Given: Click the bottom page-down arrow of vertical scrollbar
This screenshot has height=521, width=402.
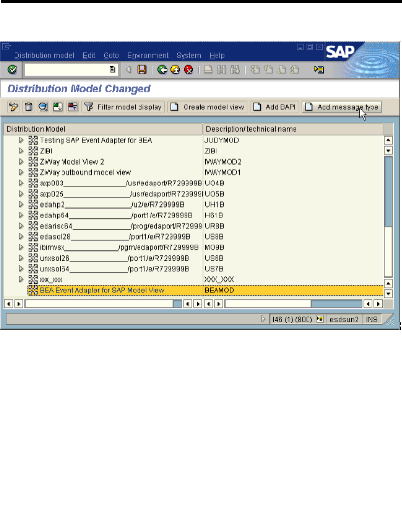Looking at the screenshot, I should 388,294.
